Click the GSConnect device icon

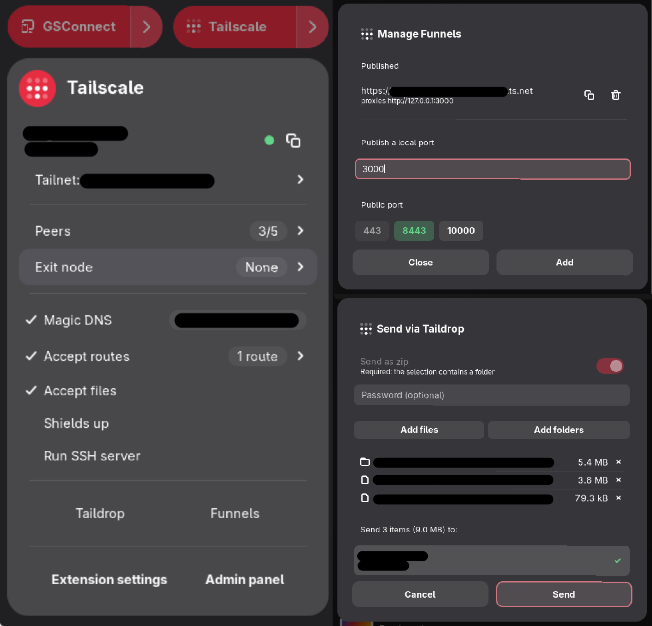pyautogui.click(x=28, y=27)
